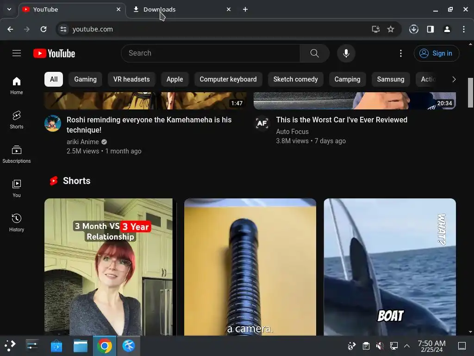Open Chrome three-dot menu
474x356 pixels.
pos(464,29)
